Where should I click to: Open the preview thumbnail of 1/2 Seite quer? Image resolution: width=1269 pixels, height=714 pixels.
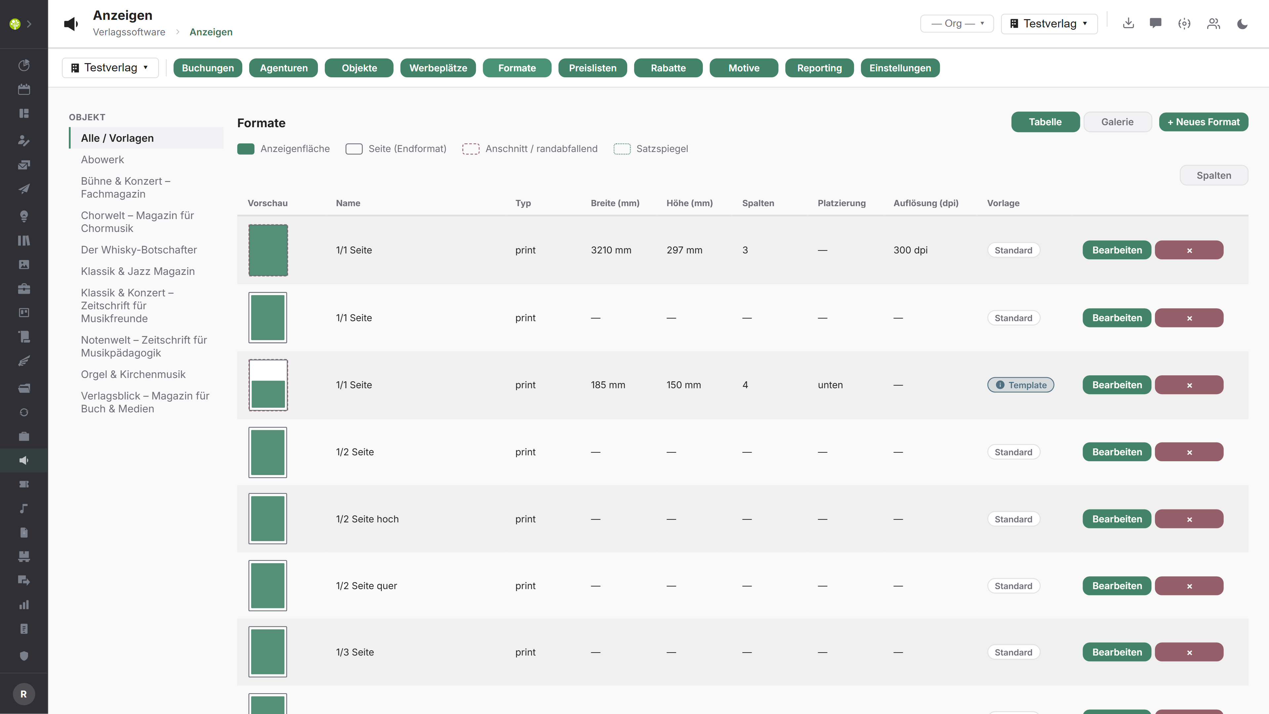(267, 586)
